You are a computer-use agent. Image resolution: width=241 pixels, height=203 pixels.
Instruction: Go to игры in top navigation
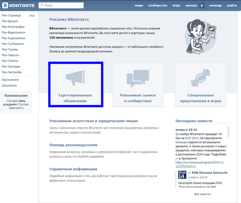[x=176, y=6]
